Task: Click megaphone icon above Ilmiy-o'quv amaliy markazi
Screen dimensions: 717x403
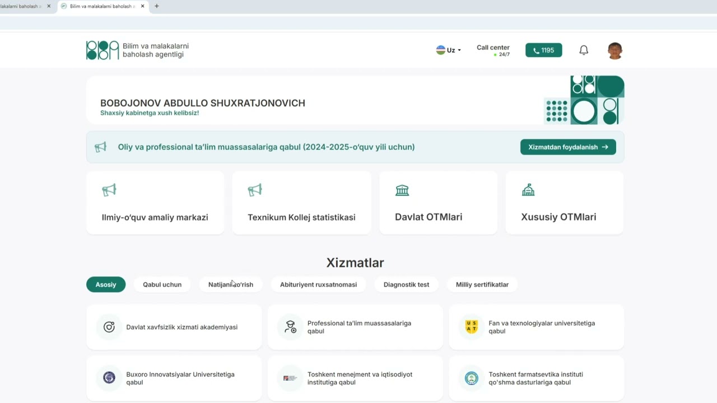Action: point(109,190)
